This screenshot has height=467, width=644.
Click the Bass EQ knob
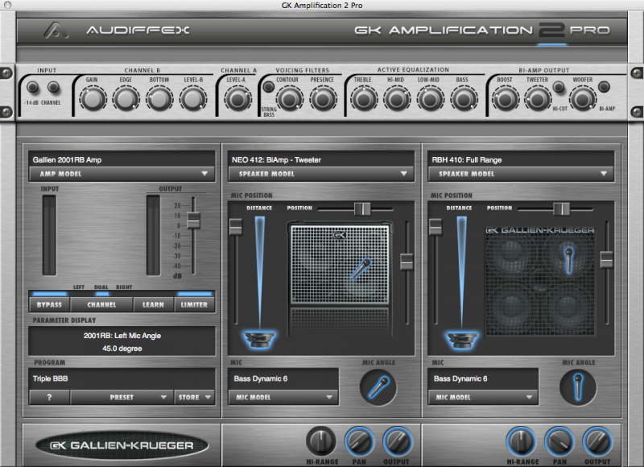(464, 99)
